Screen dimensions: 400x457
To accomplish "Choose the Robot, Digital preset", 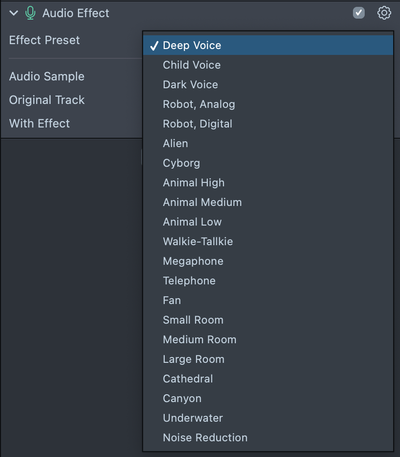I will click(198, 124).
